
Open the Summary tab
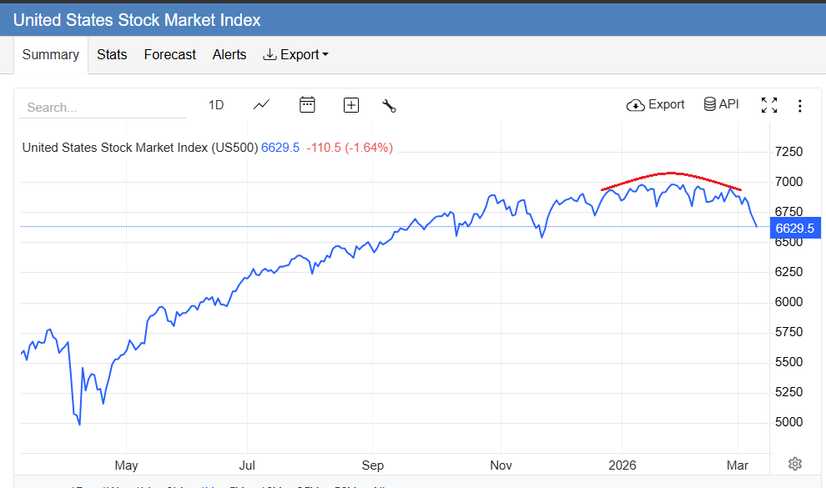click(x=51, y=55)
